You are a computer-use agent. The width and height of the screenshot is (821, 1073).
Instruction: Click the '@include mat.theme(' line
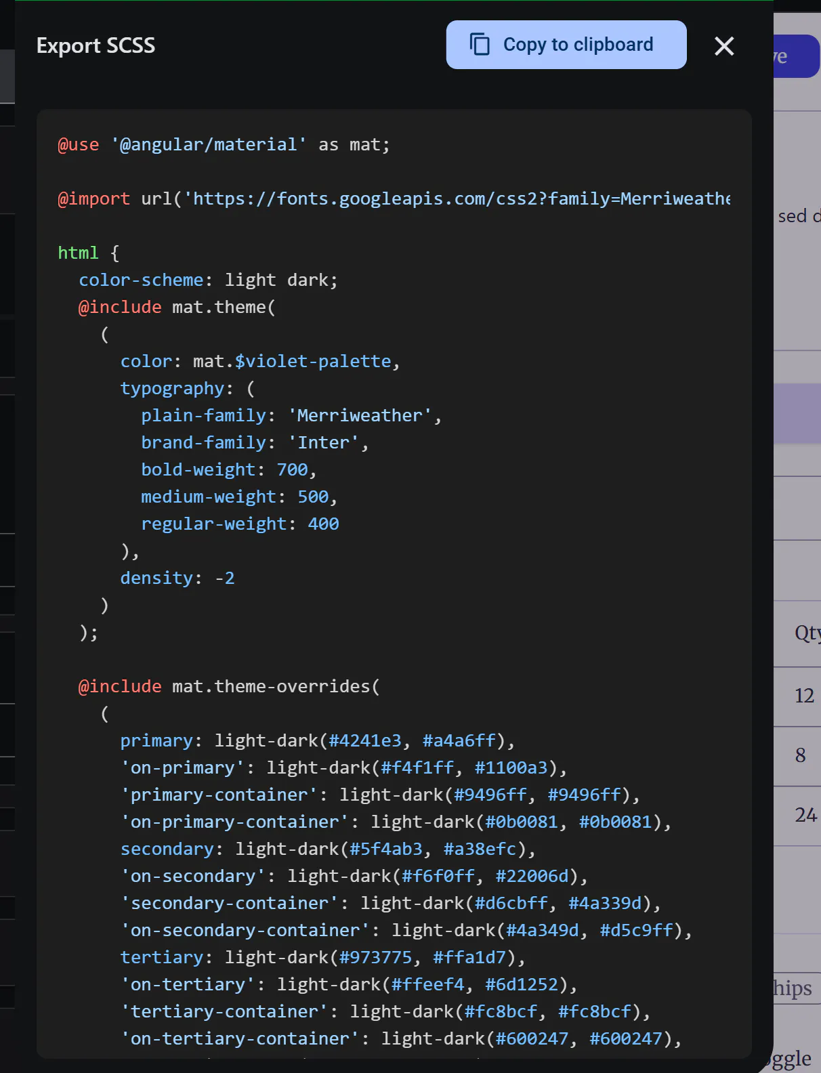pyautogui.click(x=177, y=307)
